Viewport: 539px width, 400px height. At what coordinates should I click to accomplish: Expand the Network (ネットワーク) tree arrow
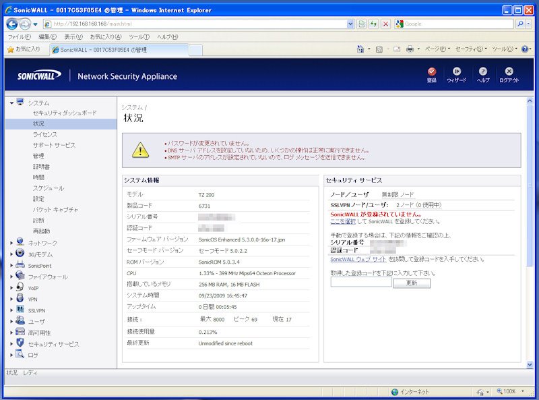pos(11,243)
